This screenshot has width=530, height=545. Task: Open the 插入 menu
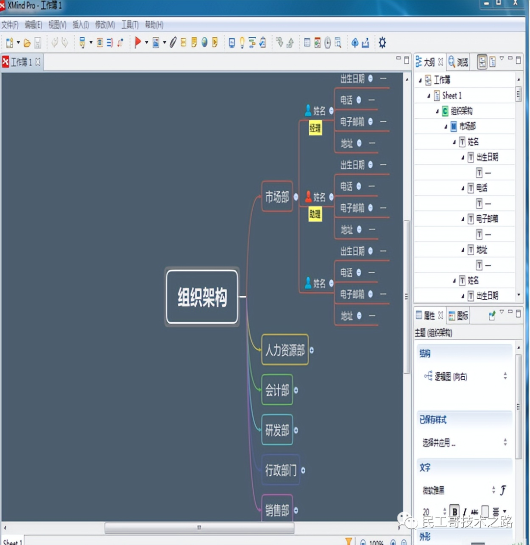point(80,25)
